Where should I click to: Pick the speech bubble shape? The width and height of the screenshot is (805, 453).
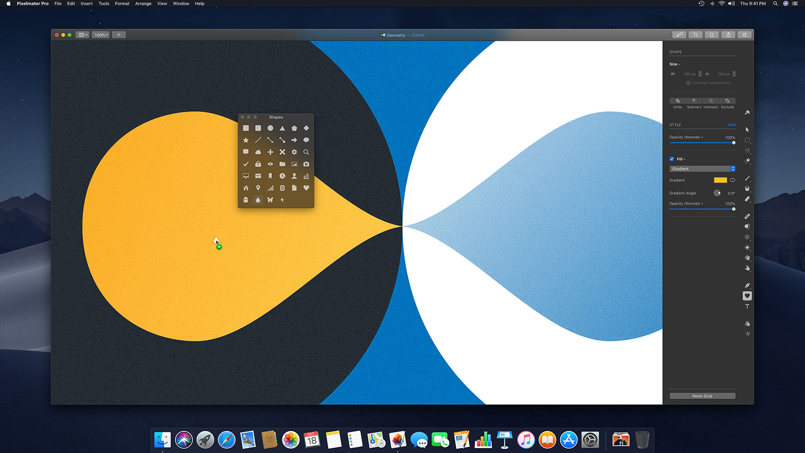point(306,139)
